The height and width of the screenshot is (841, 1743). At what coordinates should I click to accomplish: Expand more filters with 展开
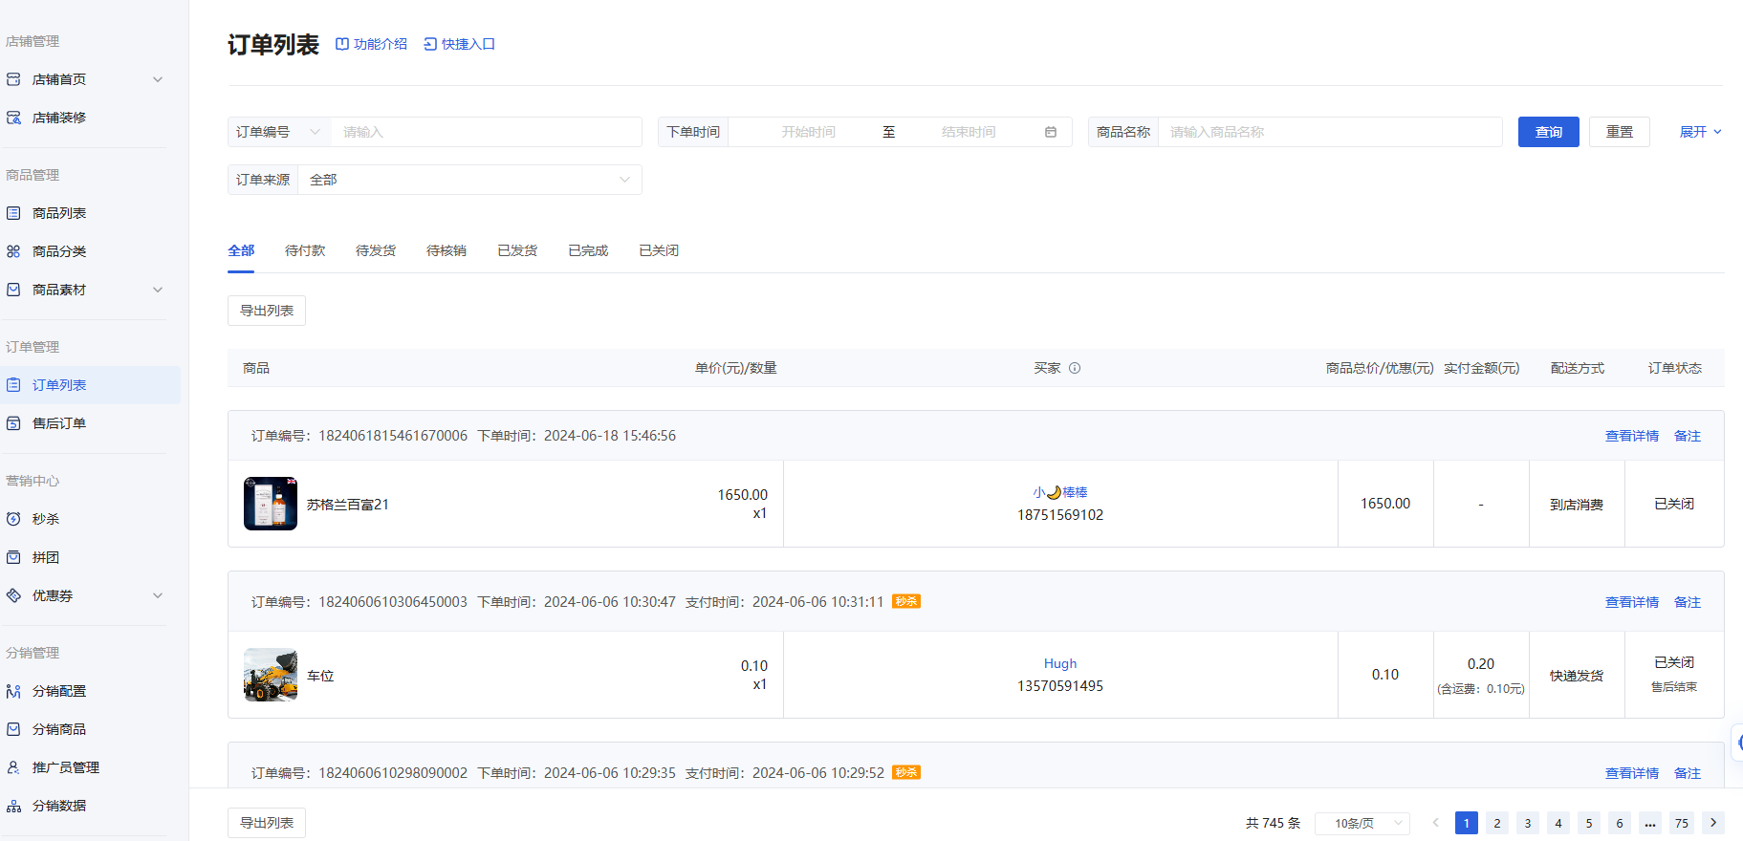(1701, 132)
